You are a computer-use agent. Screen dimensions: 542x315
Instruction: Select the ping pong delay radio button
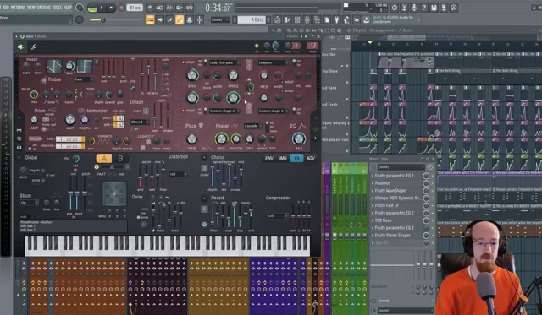coord(139,217)
